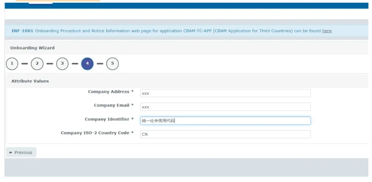Focus the Company ISO-2 Country Code field
372x182 pixels.
coord(225,134)
